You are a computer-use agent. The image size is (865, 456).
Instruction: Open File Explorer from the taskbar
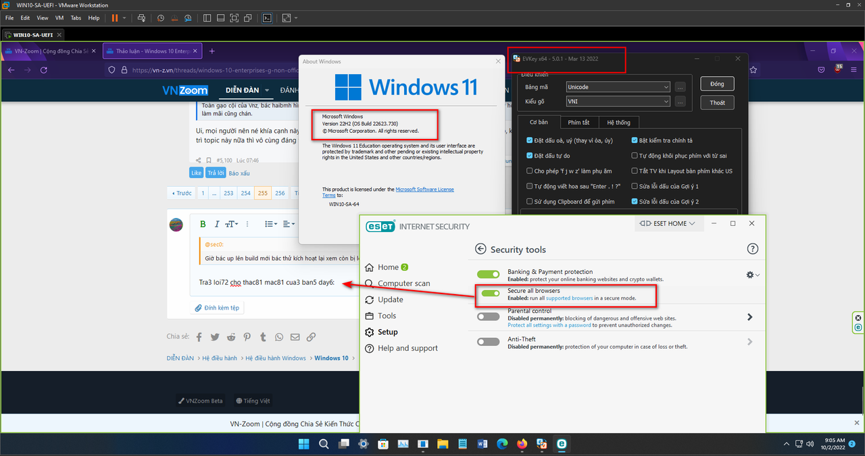tap(443, 444)
